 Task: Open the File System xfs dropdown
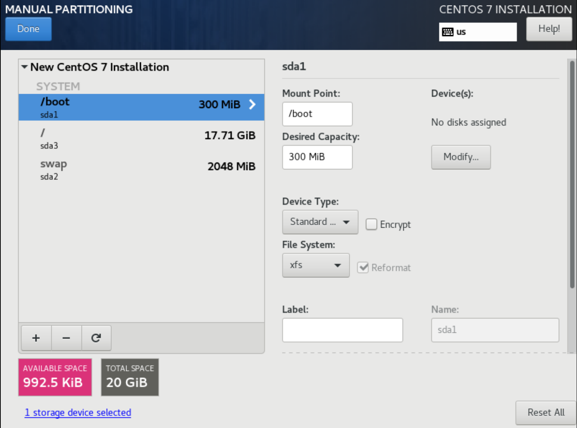point(316,265)
